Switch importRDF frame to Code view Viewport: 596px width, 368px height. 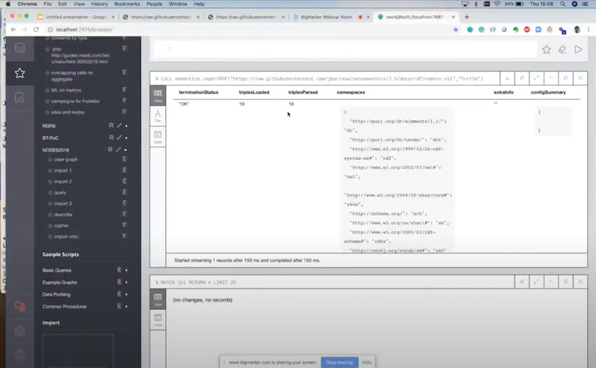pyautogui.click(x=158, y=137)
